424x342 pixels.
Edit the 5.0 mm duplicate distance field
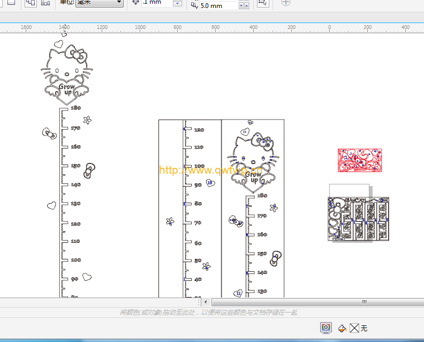point(219,6)
